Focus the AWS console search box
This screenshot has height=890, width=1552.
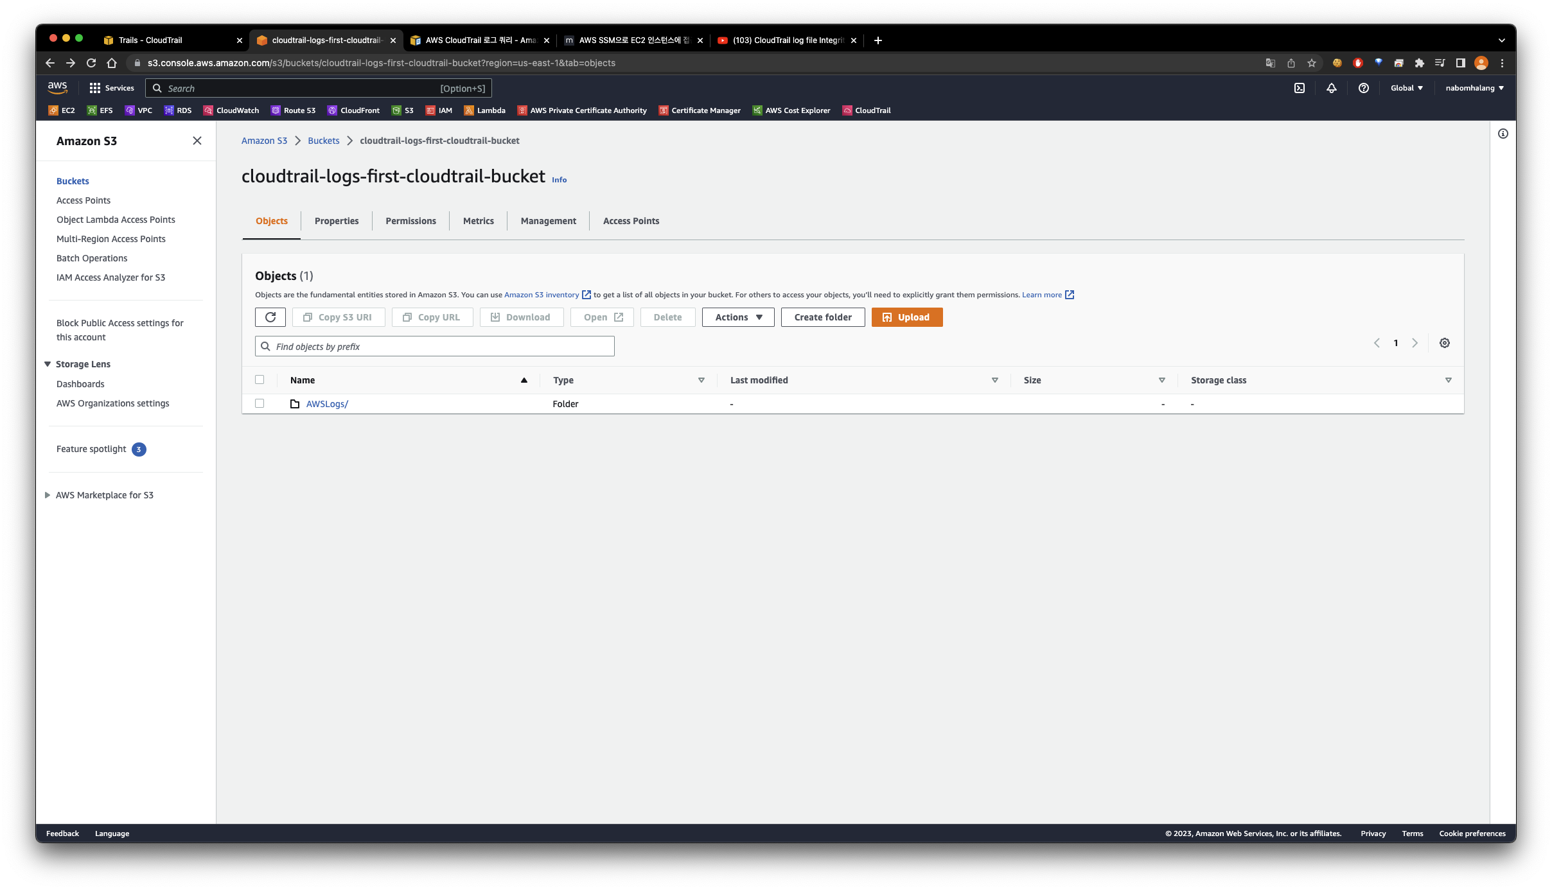click(319, 88)
